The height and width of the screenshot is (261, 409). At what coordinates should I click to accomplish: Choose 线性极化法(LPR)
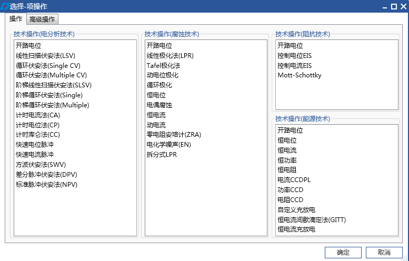point(170,56)
